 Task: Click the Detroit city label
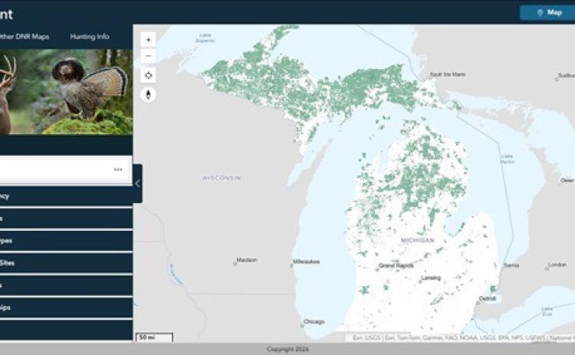(488, 298)
